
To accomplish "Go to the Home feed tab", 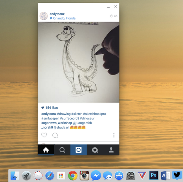I will click(46, 150).
